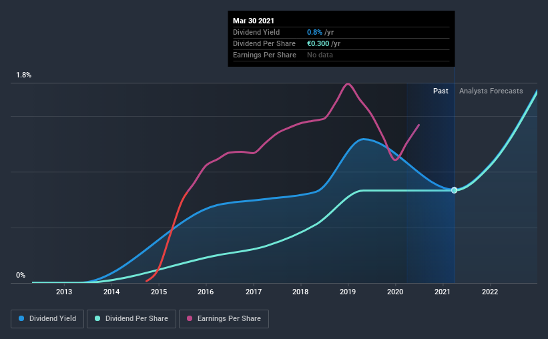The image size is (548, 339).
Task: Click the 2022 x-axis label
Action: click(490, 292)
